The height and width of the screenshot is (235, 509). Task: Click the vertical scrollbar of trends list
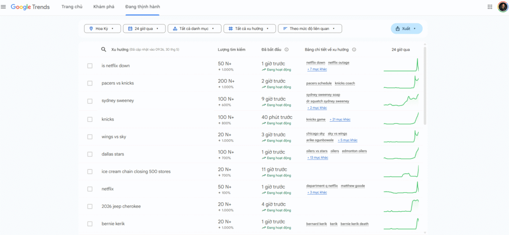[425, 86]
